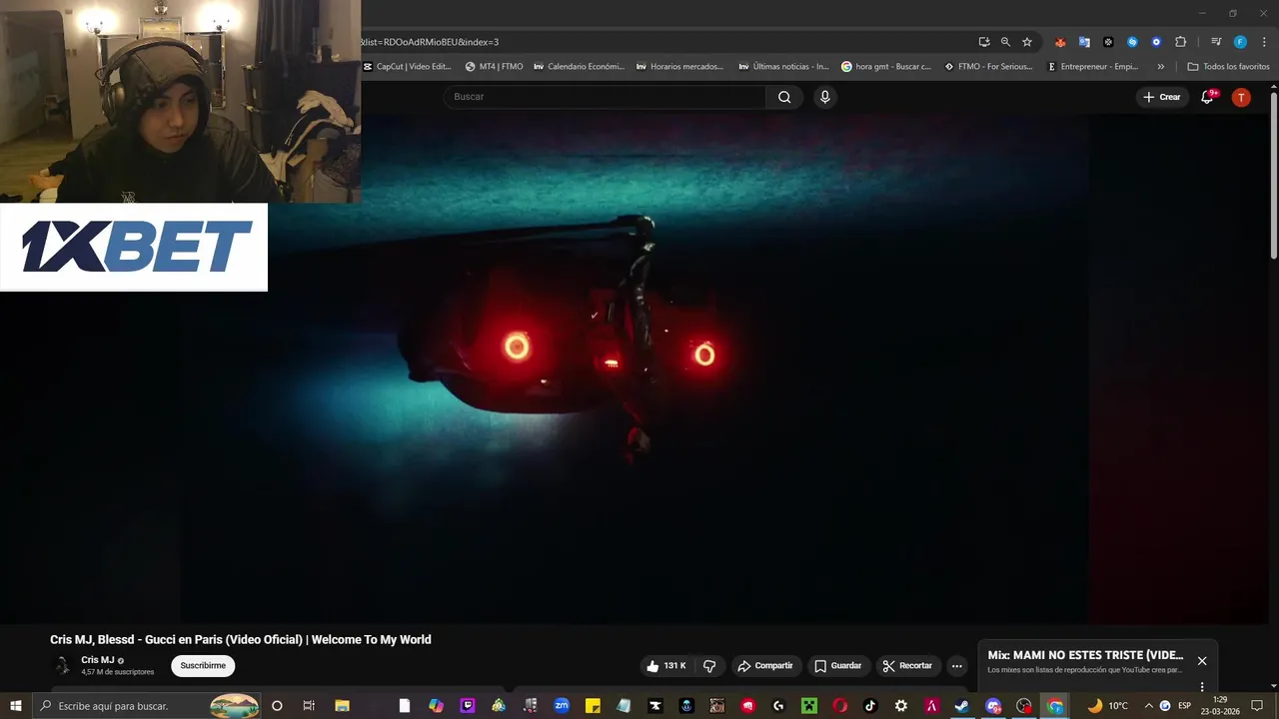Clip the video using Recortar
The width and height of the screenshot is (1279, 719).
(x=907, y=666)
